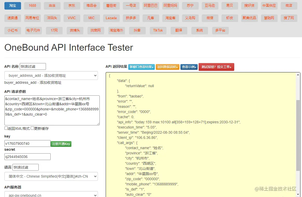The image size is (302, 197).
Task: Click into the API 请求参数 textarea
Action: pos(52,110)
